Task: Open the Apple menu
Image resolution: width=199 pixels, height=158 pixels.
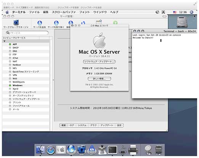Action: coord(7,12)
